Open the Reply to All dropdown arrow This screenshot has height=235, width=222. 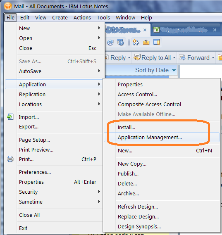tap(174, 57)
